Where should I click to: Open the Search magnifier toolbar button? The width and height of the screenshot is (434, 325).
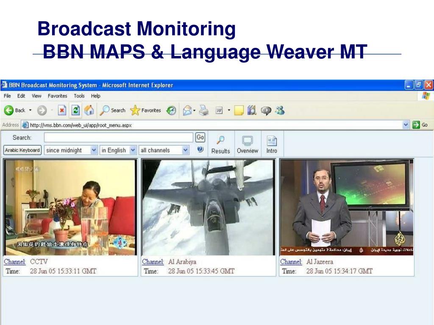coord(112,110)
